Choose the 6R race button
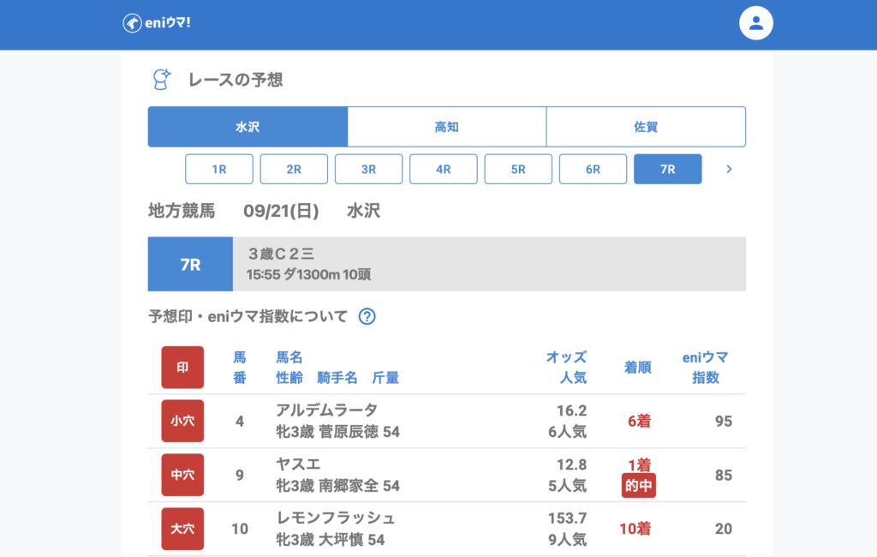This screenshot has width=877, height=557. [x=593, y=169]
